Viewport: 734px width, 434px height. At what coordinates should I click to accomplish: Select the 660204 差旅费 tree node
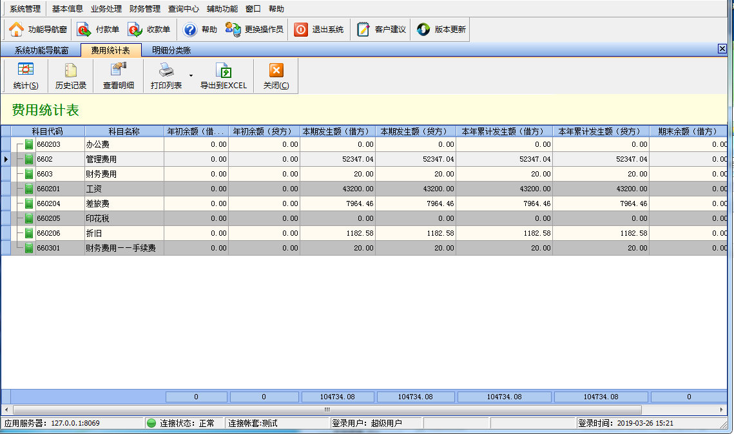coord(49,203)
